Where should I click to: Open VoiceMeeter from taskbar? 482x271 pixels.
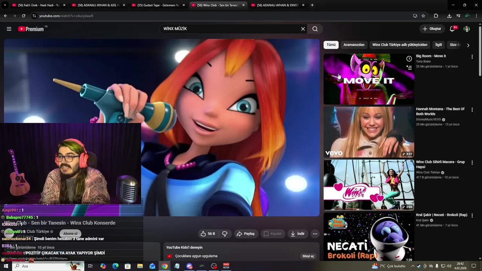(x=226, y=266)
